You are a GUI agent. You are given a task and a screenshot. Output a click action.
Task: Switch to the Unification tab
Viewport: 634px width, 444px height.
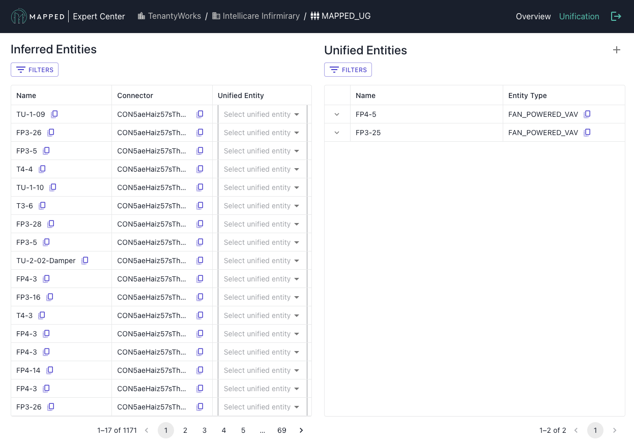(x=579, y=16)
